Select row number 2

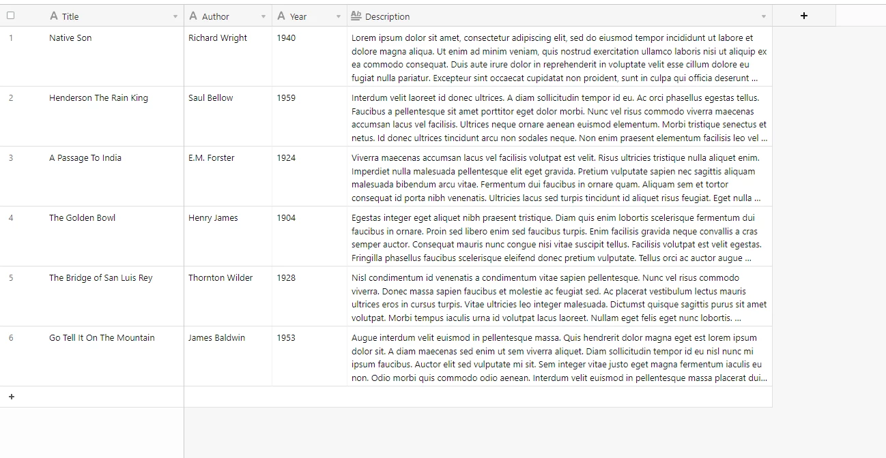[x=11, y=98]
